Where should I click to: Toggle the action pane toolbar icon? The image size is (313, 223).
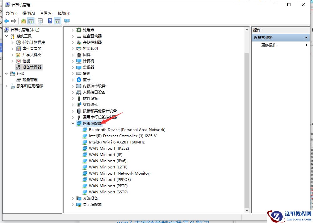tap(58, 21)
